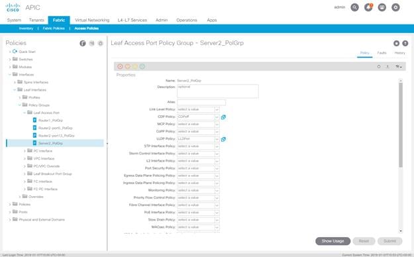414x257 pixels.
Task: Click the Show Usage button
Action: (333, 241)
